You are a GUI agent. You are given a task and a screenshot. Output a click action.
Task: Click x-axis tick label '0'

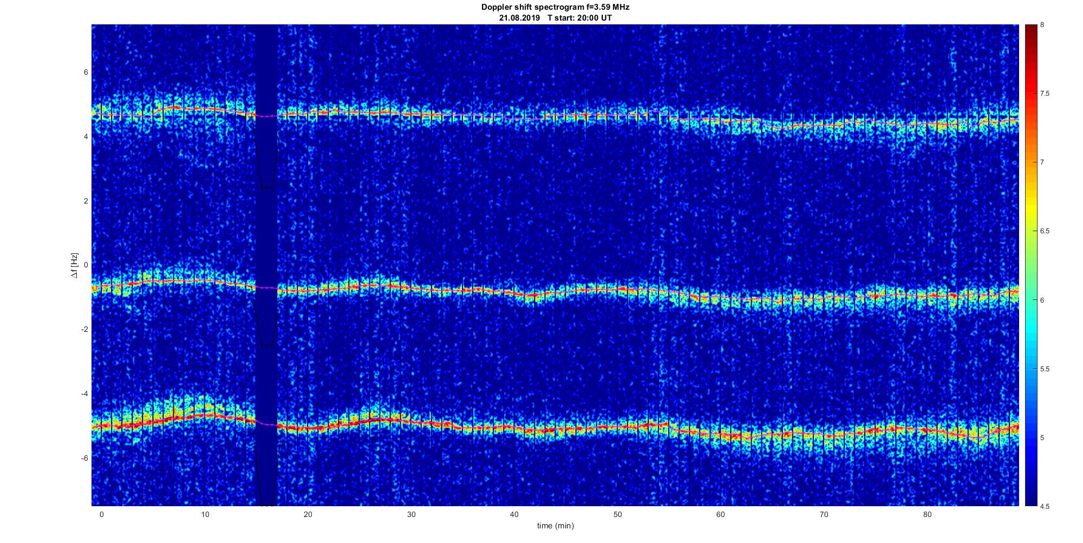[x=101, y=514]
